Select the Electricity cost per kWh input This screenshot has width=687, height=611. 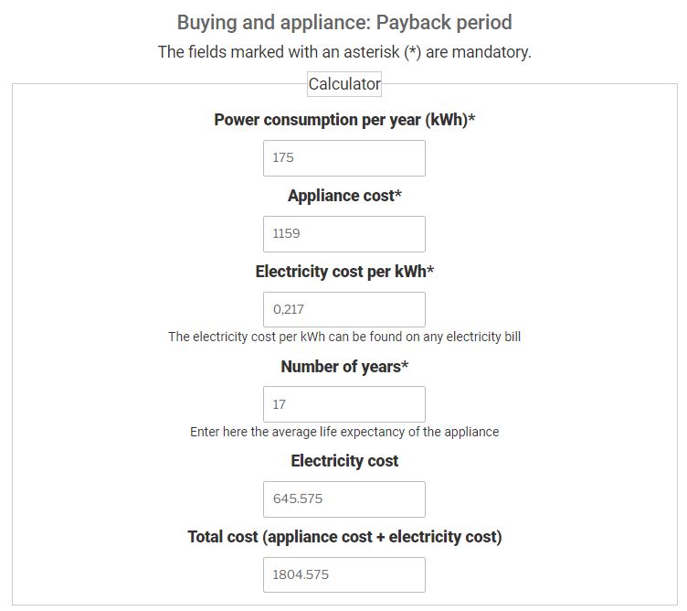tap(343, 309)
